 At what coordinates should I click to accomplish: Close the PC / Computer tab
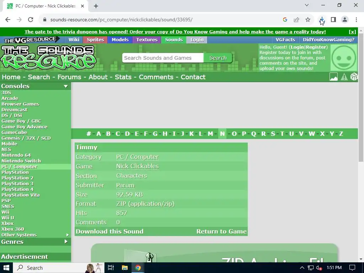(x=82, y=6)
